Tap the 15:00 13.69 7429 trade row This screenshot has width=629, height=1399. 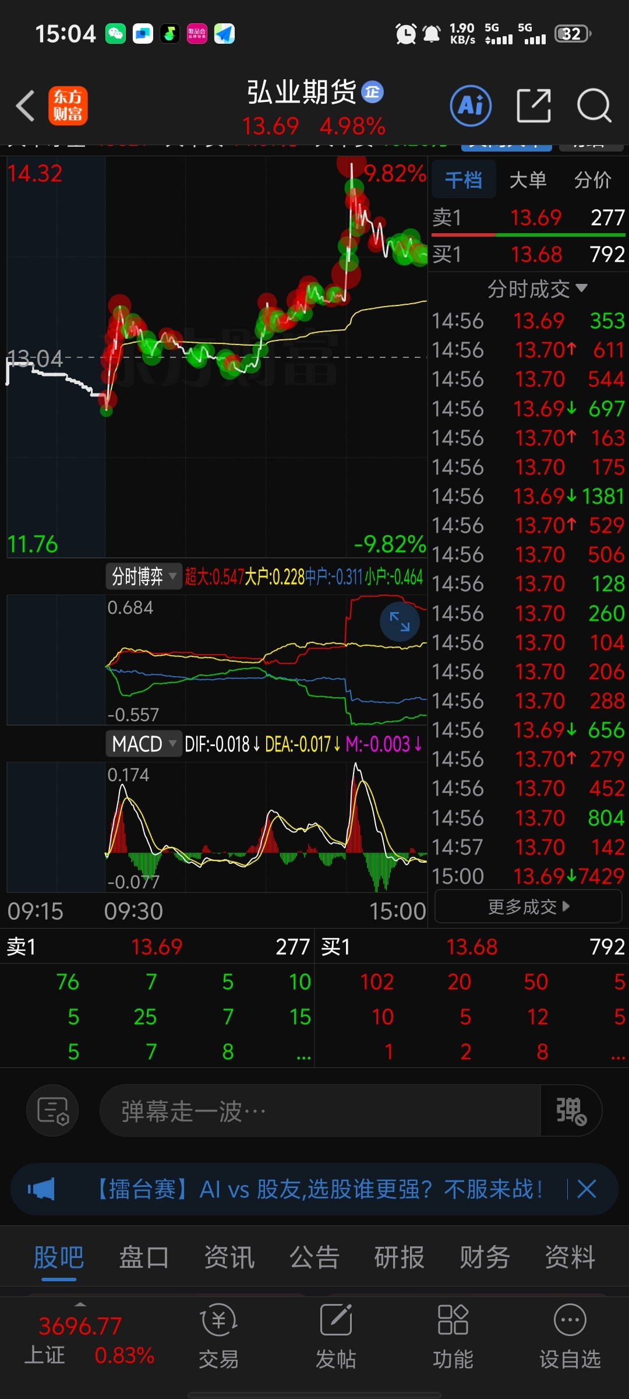(528, 876)
